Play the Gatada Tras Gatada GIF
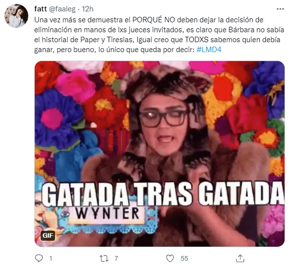The image size is (292, 267). click(160, 154)
